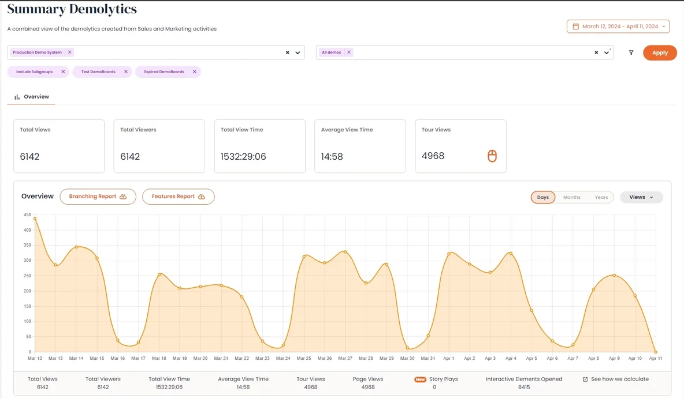Download the Branching Report

coord(98,197)
